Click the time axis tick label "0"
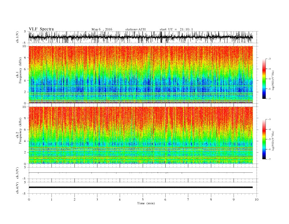This screenshot has width=289, height=224. click(29, 199)
